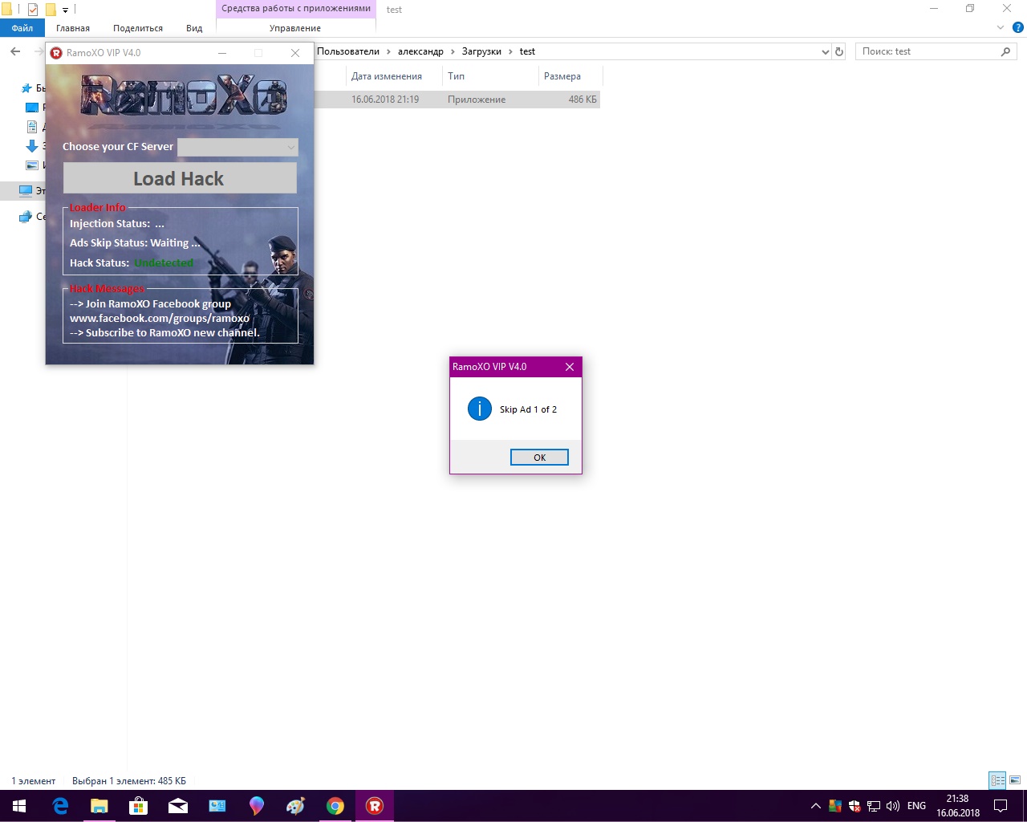Switch the ENG input language indicator
The image size is (1027, 822).
tap(916, 806)
